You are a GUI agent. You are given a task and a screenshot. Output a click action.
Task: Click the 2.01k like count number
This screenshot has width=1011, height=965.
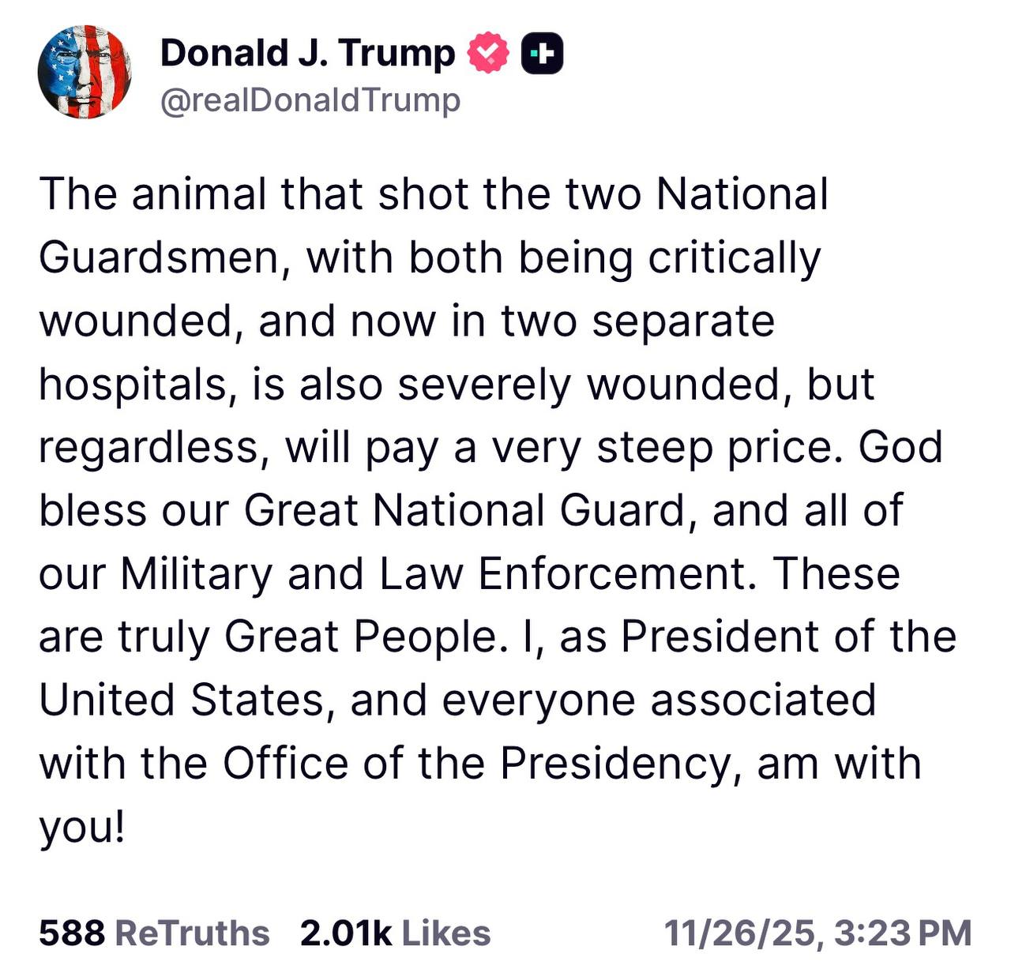click(345, 933)
